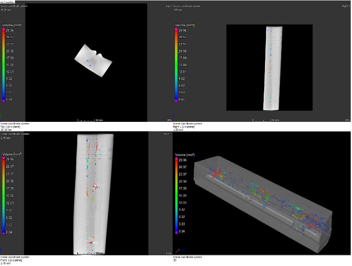Select the "Top 1" label in the top view's corner
352x266 pixels.
pyautogui.click(x=168, y=6)
